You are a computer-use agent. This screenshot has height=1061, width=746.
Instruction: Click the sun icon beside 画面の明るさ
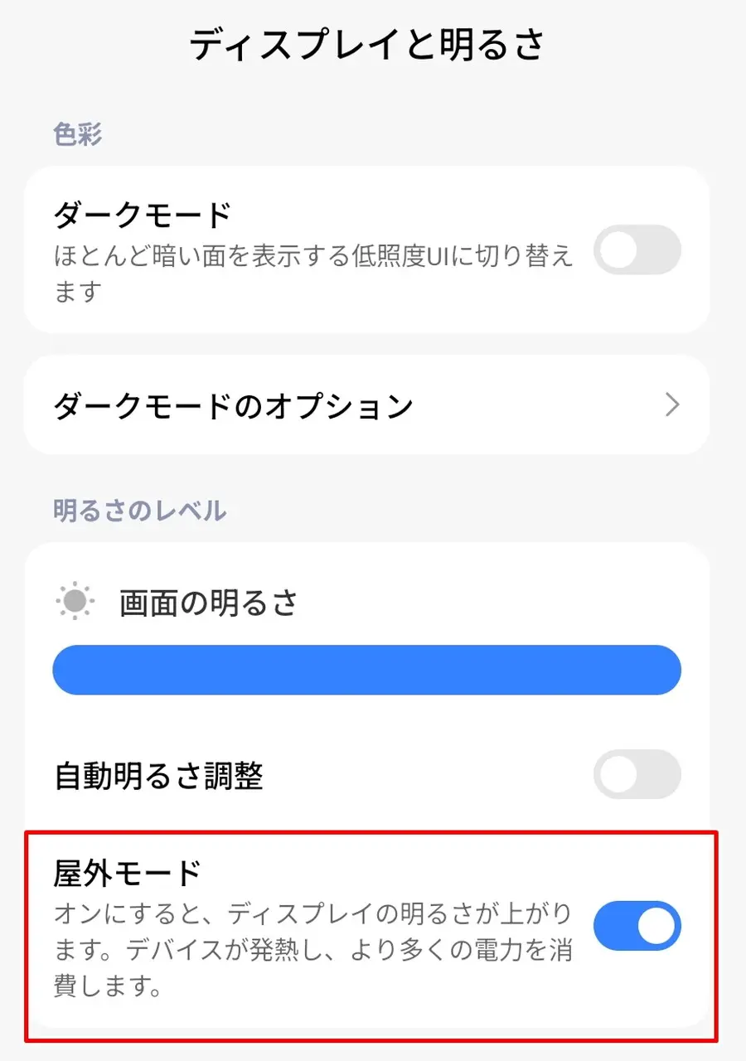coord(75,602)
